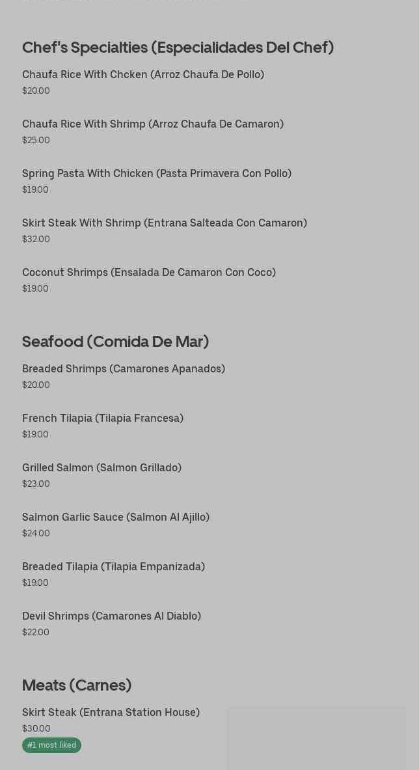The width and height of the screenshot is (419, 770).
Task: Click the $32.00 price label
Action: (36, 239)
